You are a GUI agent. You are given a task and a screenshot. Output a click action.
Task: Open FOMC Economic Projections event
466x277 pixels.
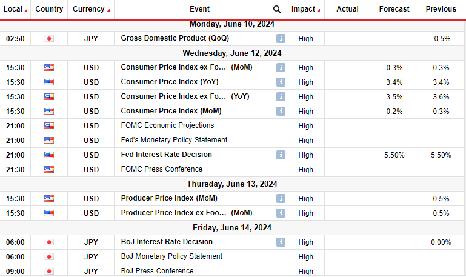pos(167,125)
